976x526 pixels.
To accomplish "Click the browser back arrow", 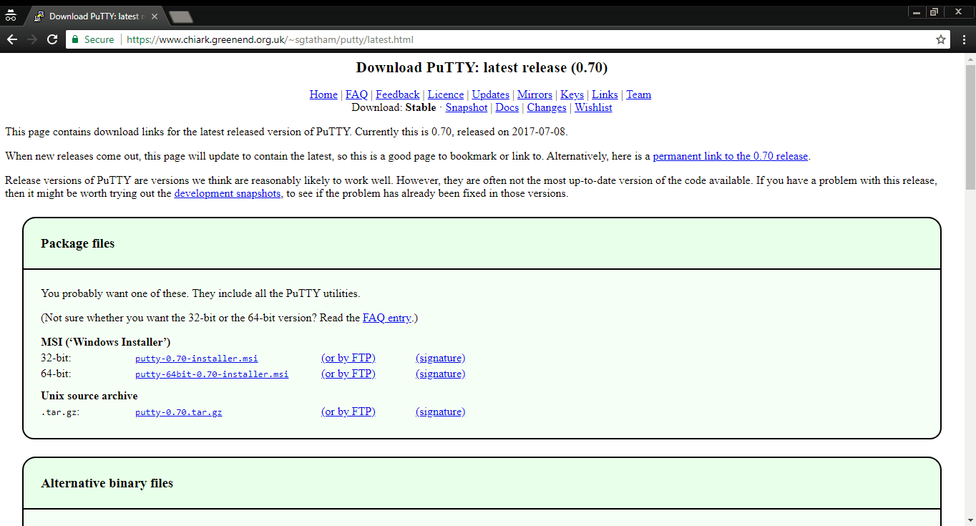I will [11, 40].
